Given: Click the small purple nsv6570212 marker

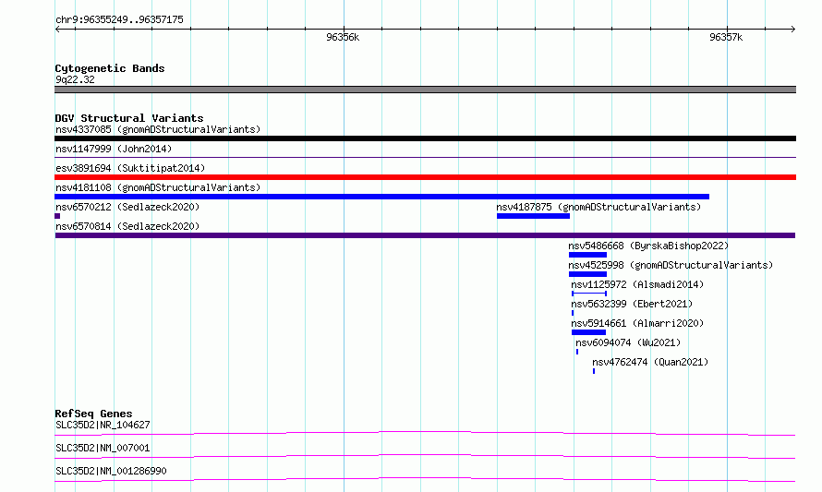Looking at the screenshot, I should click(57, 216).
